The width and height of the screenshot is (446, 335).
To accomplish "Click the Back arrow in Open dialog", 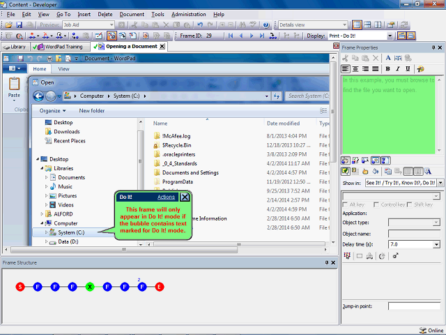I will (x=39, y=96).
